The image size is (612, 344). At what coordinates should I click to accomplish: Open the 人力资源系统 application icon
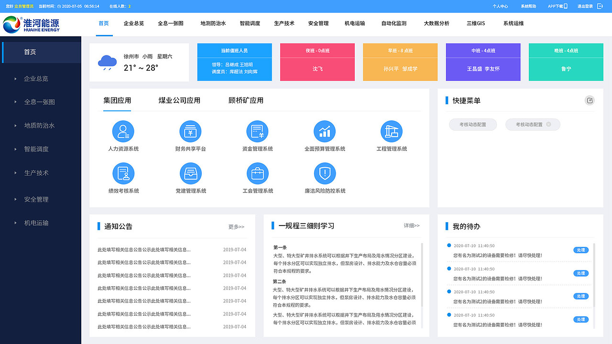click(123, 131)
